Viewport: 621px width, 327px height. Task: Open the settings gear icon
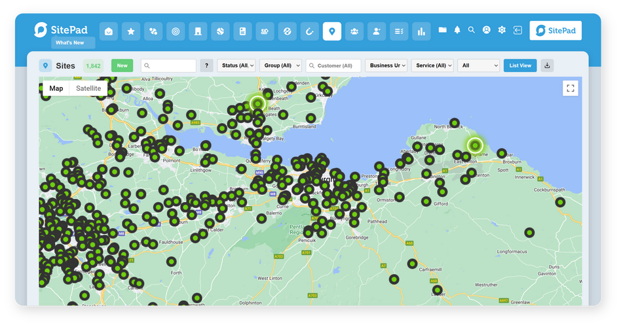[x=502, y=30]
